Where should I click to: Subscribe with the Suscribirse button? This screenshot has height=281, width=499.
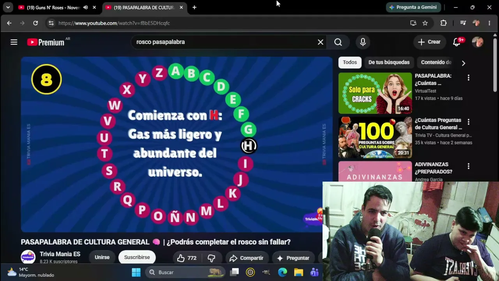(x=137, y=258)
